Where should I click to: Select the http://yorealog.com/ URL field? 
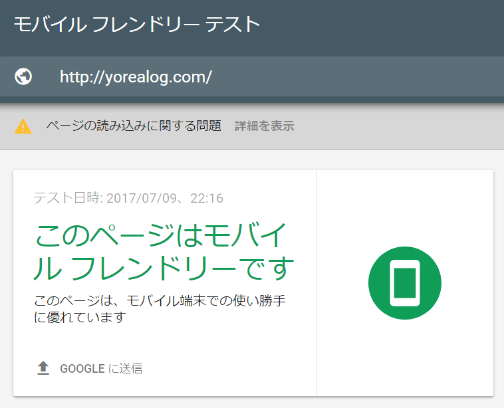point(136,77)
